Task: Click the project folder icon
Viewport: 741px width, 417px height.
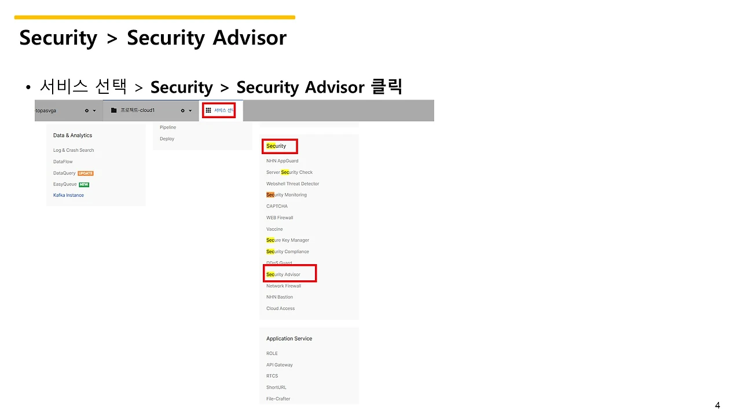Action: point(114,110)
